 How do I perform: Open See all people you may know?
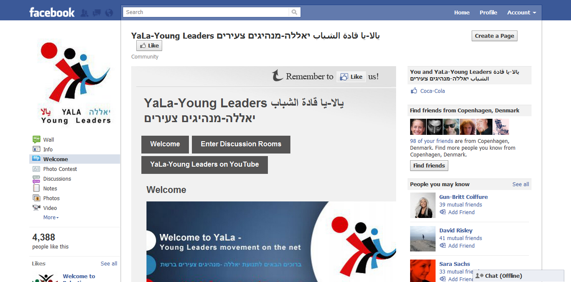[520, 184]
